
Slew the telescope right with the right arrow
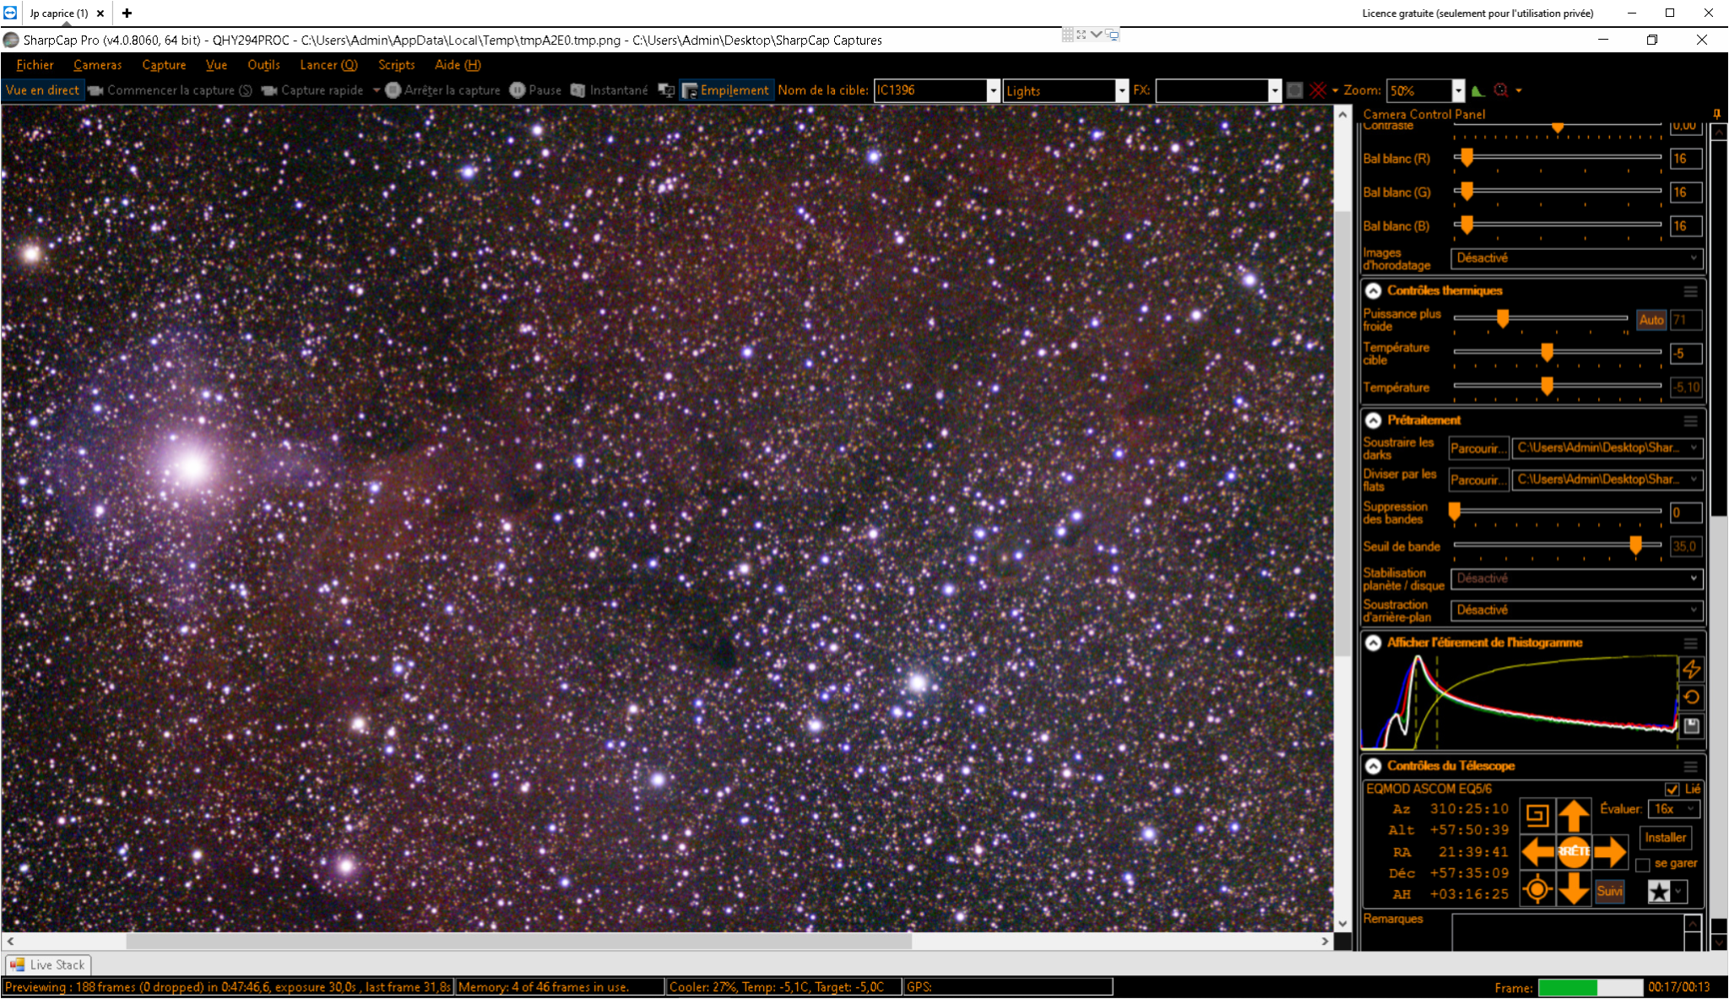pos(1611,851)
